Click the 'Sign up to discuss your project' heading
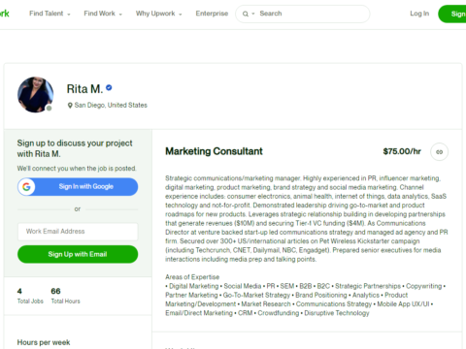466x349 pixels. click(x=75, y=148)
